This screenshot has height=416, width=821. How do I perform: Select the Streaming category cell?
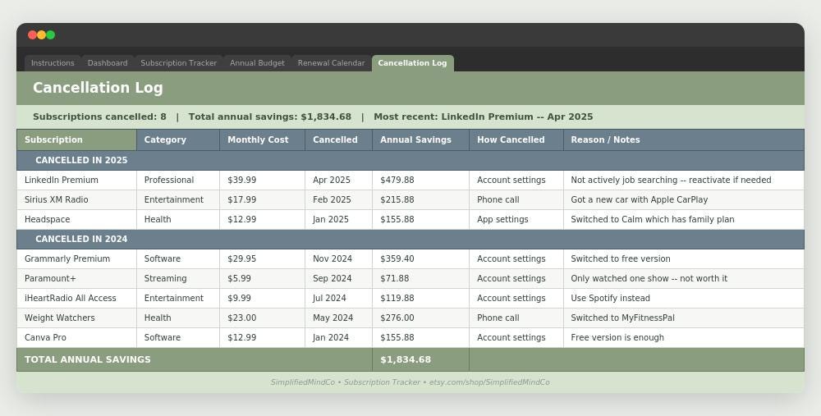point(178,279)
